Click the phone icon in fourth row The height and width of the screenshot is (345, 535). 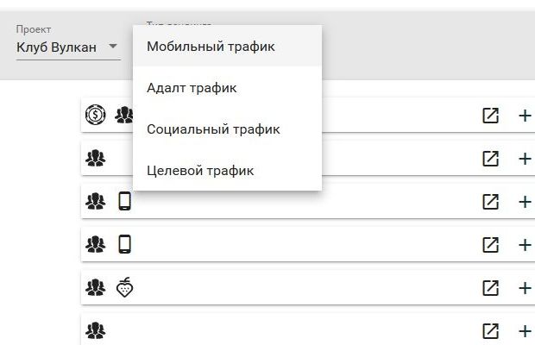pyautogui.click(x=124, y=244)
